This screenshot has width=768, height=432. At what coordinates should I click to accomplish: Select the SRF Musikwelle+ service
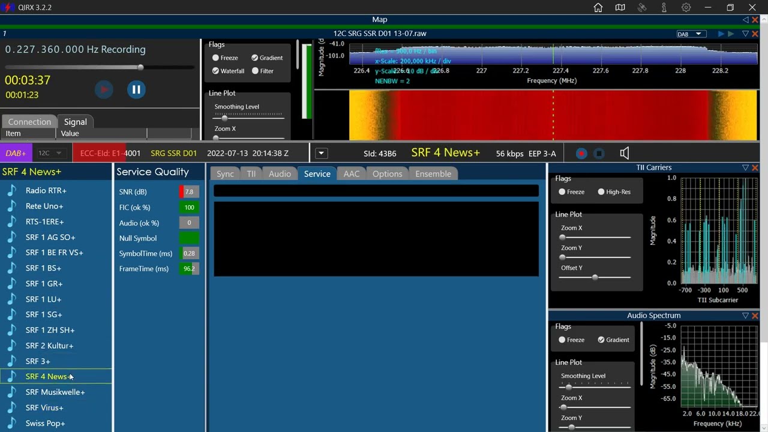pos(56,392)
